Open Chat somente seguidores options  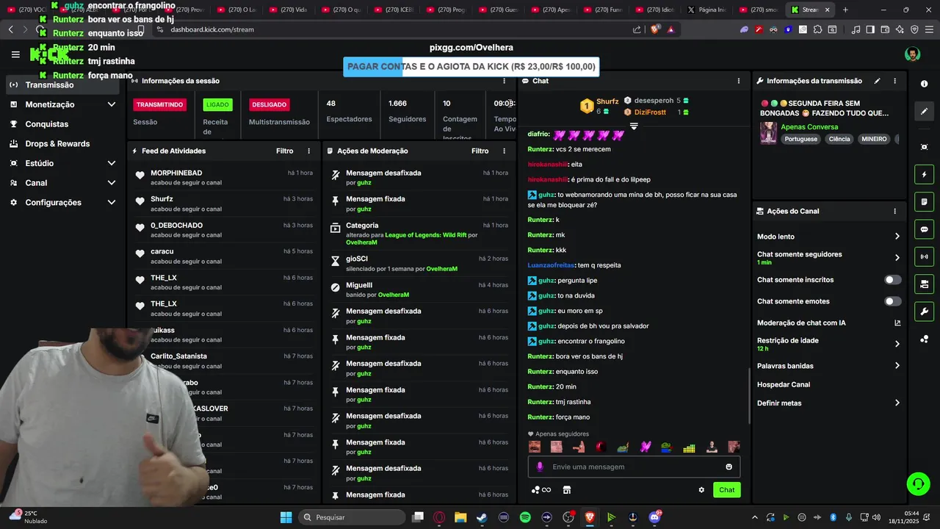tap(828, 258)
